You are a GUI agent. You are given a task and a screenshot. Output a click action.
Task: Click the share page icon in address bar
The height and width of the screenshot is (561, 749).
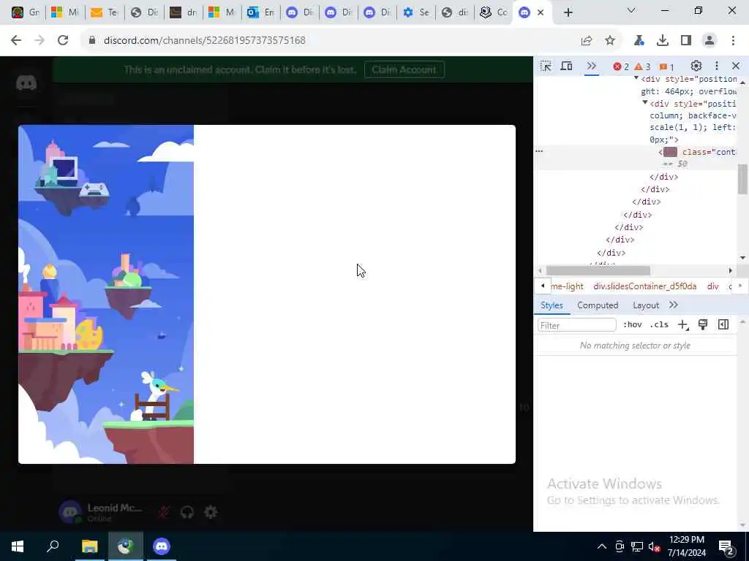(x=587, y=41)
